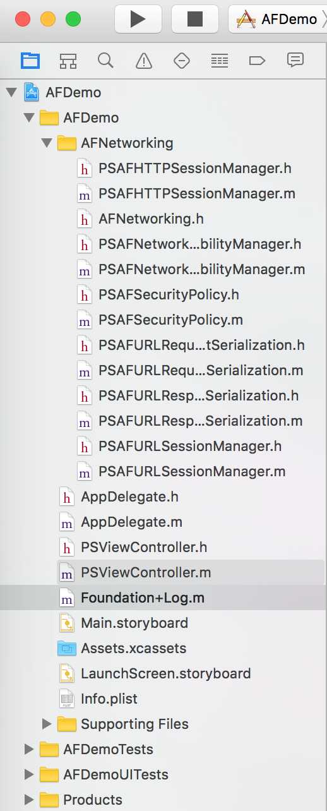Show the Issue navigator warning icon
This screenshot has height=811, width=327.
point(144,61)
